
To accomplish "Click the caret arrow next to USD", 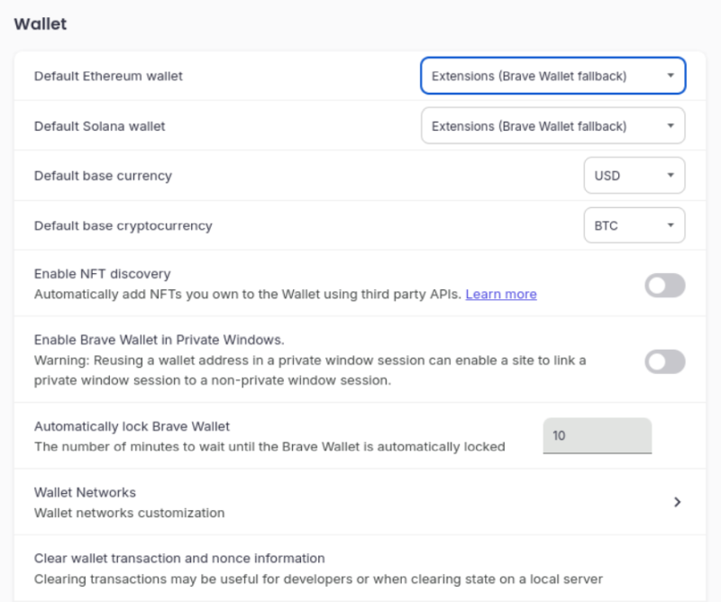I will coord(671,176).
